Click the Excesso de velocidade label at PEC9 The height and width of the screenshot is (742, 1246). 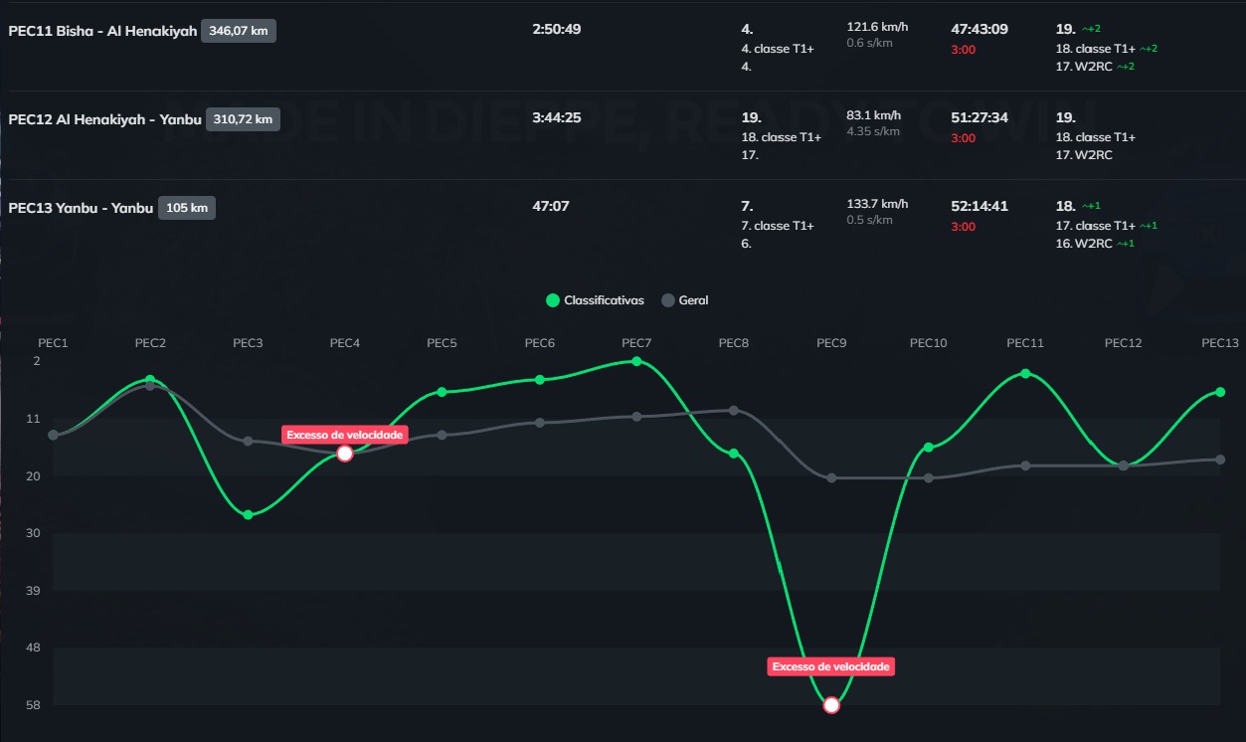coord(831,666)
